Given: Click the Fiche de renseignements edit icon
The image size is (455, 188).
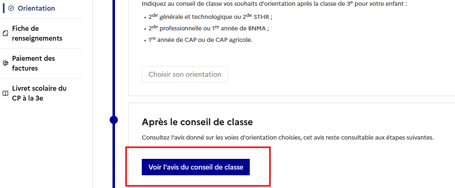Looking at the screenshot, I should 5,34.
